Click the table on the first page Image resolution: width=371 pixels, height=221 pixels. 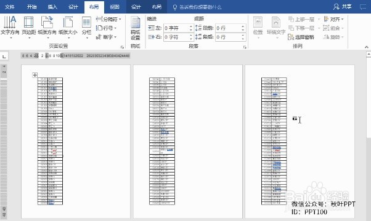(x=50, y=141)
